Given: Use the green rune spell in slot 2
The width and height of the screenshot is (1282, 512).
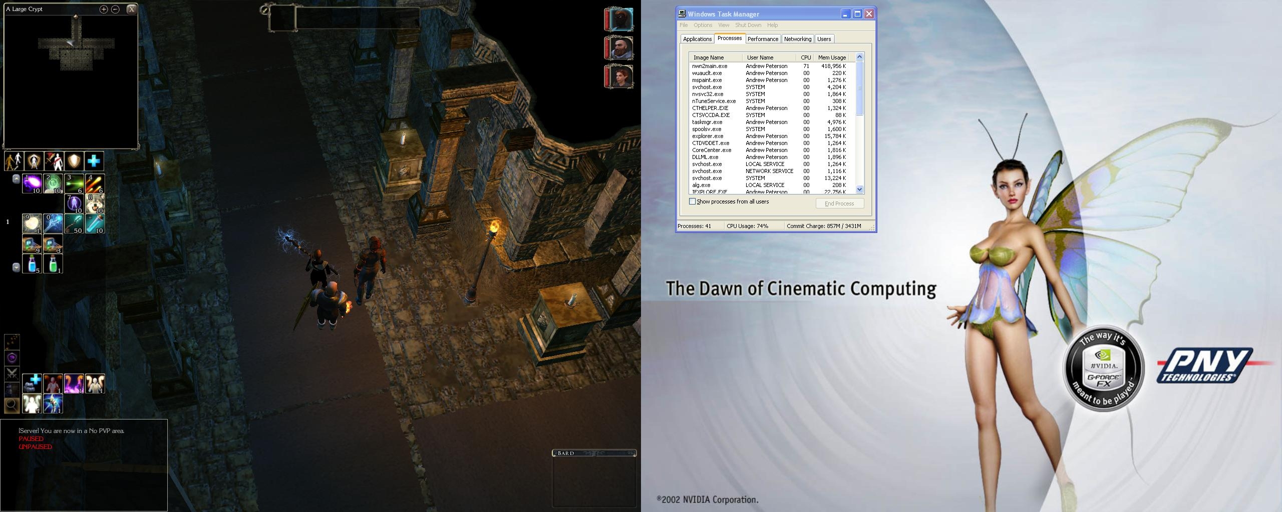Looking at the screenshot, I should coord(53,183).
